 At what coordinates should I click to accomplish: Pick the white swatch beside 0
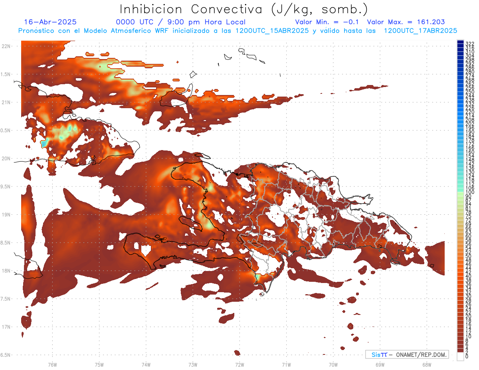(x=460, y=357)
